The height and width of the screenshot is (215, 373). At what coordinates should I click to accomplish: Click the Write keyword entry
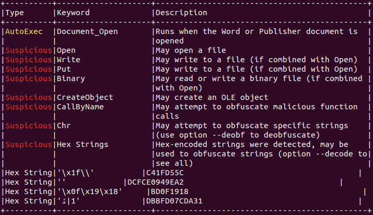[x=68, y=60]
